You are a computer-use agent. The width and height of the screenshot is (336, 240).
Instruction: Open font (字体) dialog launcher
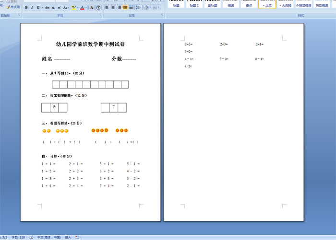coord(100,15)
